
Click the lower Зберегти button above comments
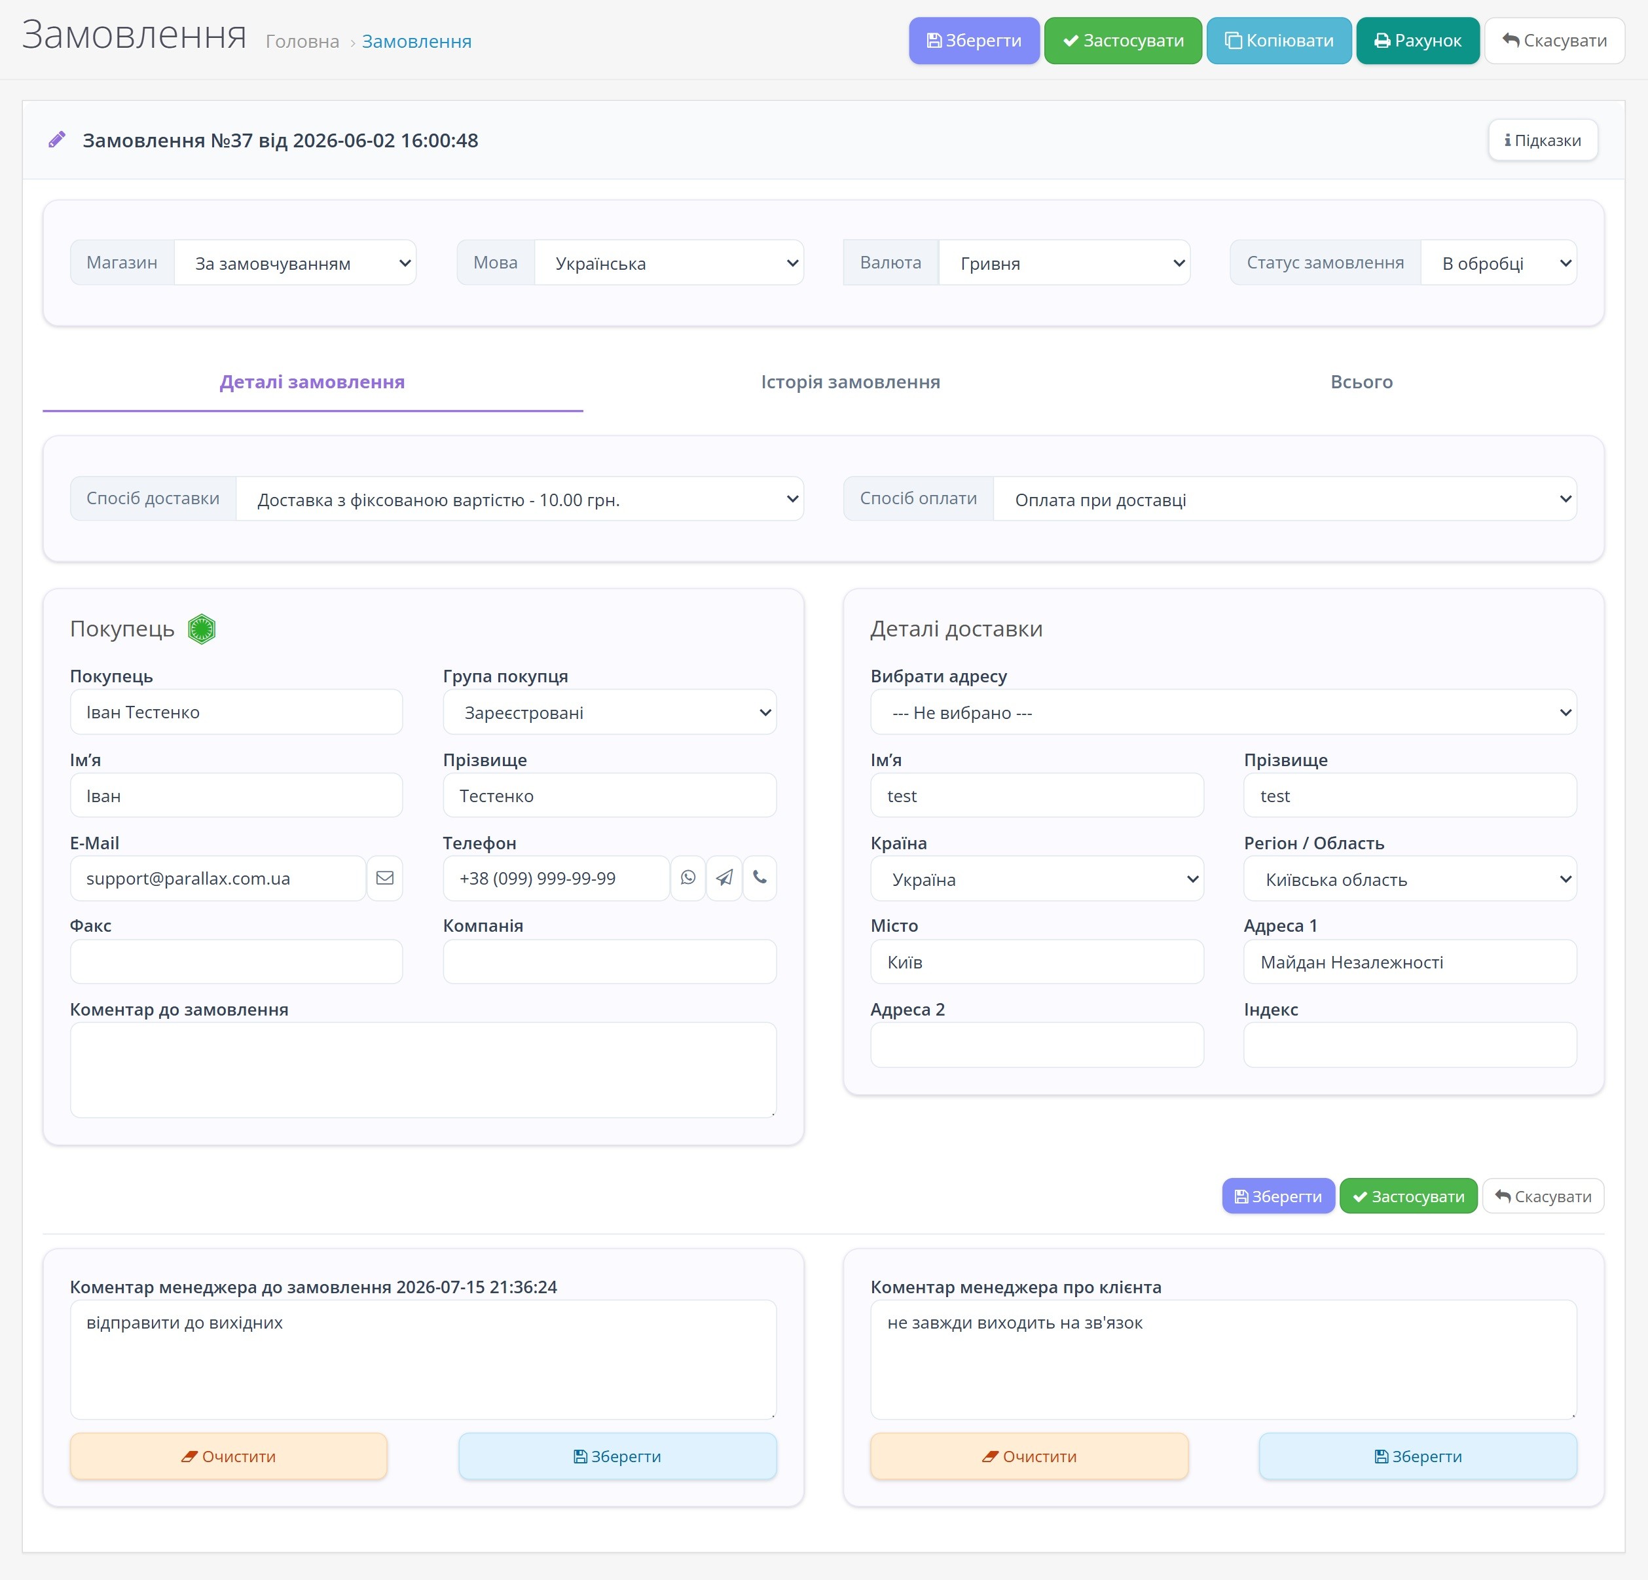pyautogui.click(x=1278, y=1196)
